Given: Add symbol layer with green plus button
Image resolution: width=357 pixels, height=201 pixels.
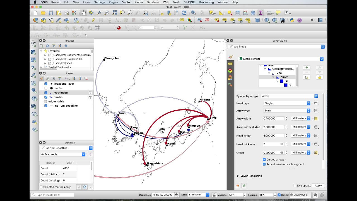Looking at the screenshot, I should 307,68.
